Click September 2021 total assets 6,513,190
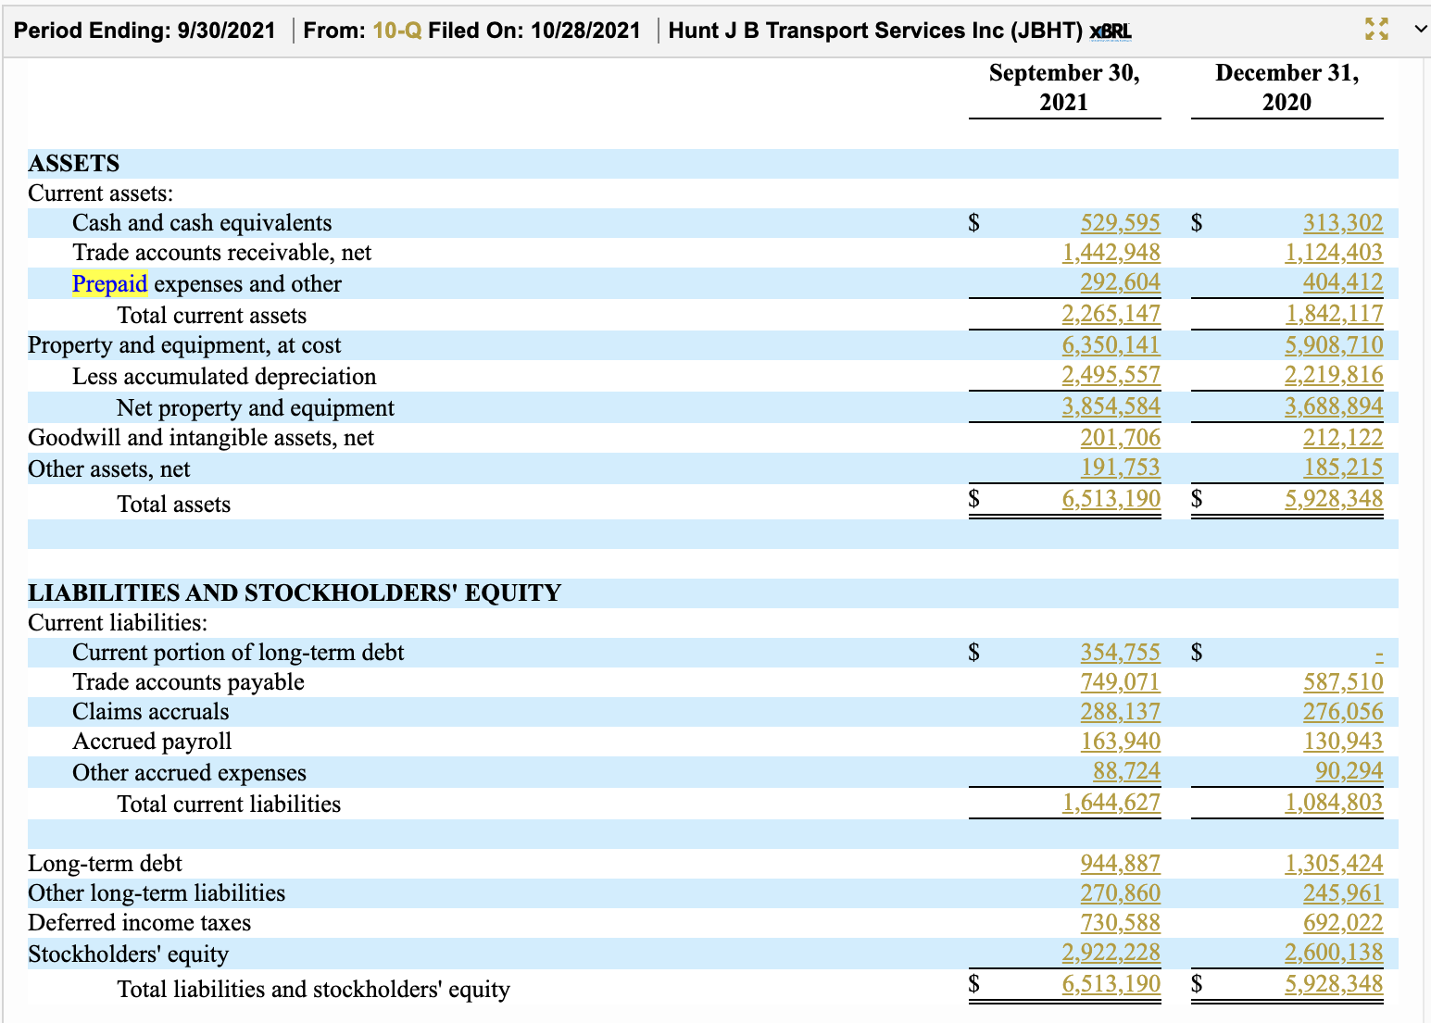Screen dimensions: 1431x1023 [x=1111, y=498]
